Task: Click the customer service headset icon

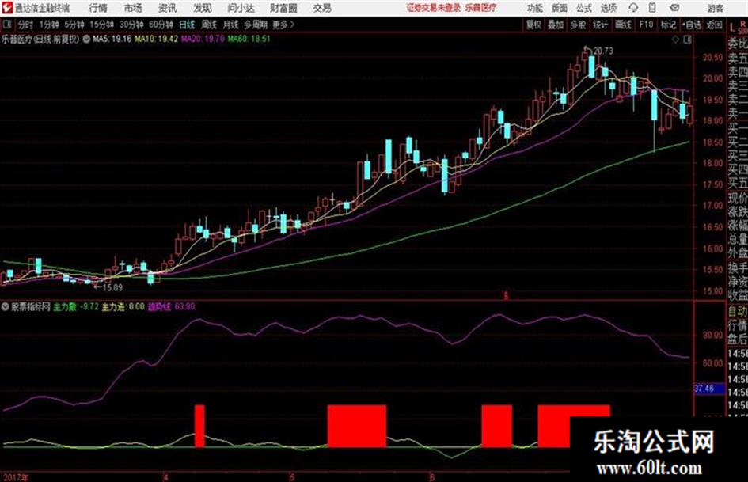Action: click(633, 8)
